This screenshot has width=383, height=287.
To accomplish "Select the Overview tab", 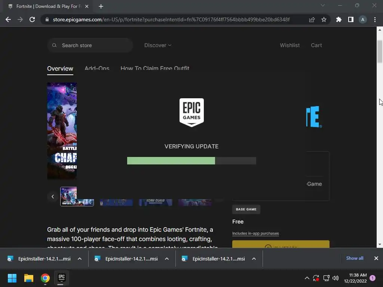I will [x=60, y=69].
